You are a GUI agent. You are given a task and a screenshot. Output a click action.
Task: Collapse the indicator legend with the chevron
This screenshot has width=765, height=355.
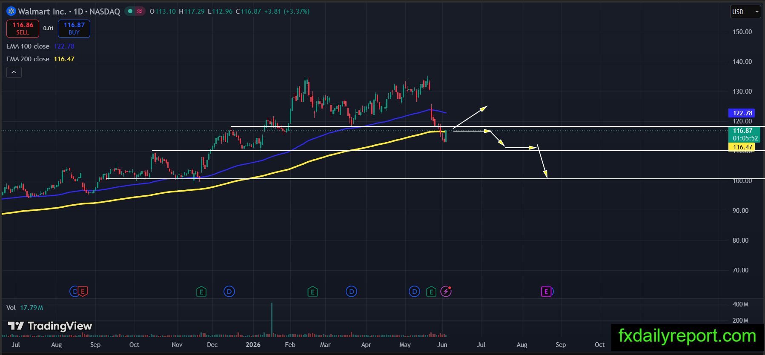point(14,72)
